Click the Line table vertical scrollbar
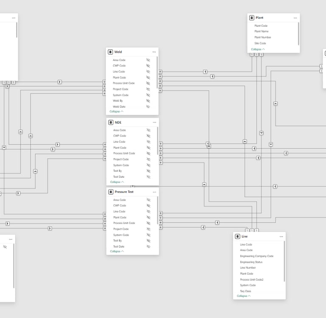 (284, 261)
